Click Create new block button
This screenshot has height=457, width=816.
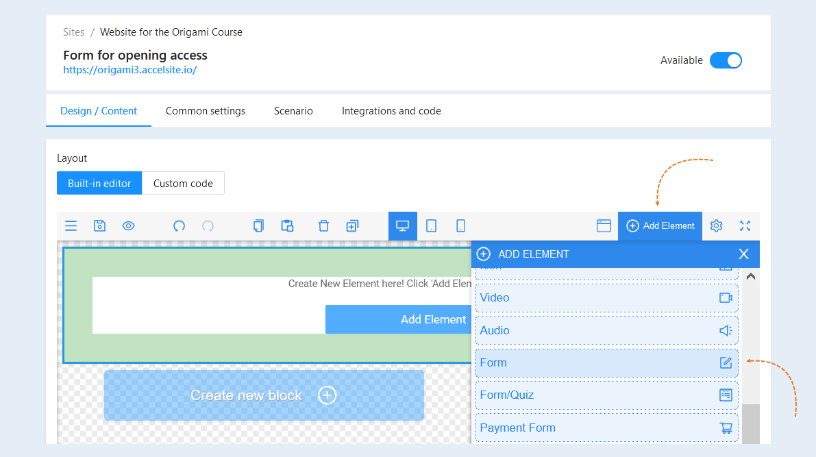(264, 395)
